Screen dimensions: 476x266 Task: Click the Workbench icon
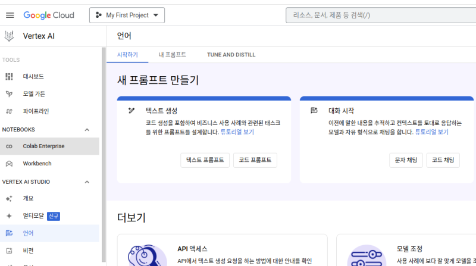[9, 164]
